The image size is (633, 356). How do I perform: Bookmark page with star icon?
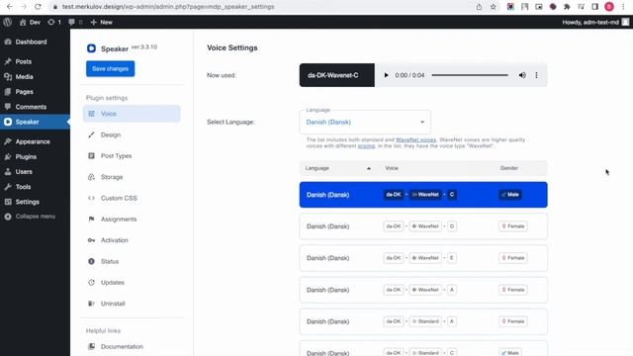[494, 7]
